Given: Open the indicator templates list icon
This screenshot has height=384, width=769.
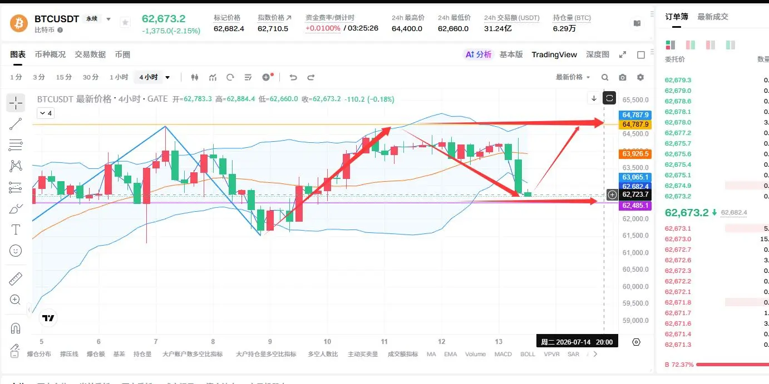Looking at the screenshot, I should coord(248,77).
